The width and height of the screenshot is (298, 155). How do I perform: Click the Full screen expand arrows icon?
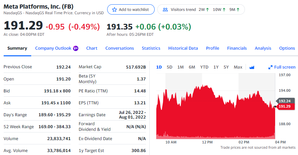(270, 67)
